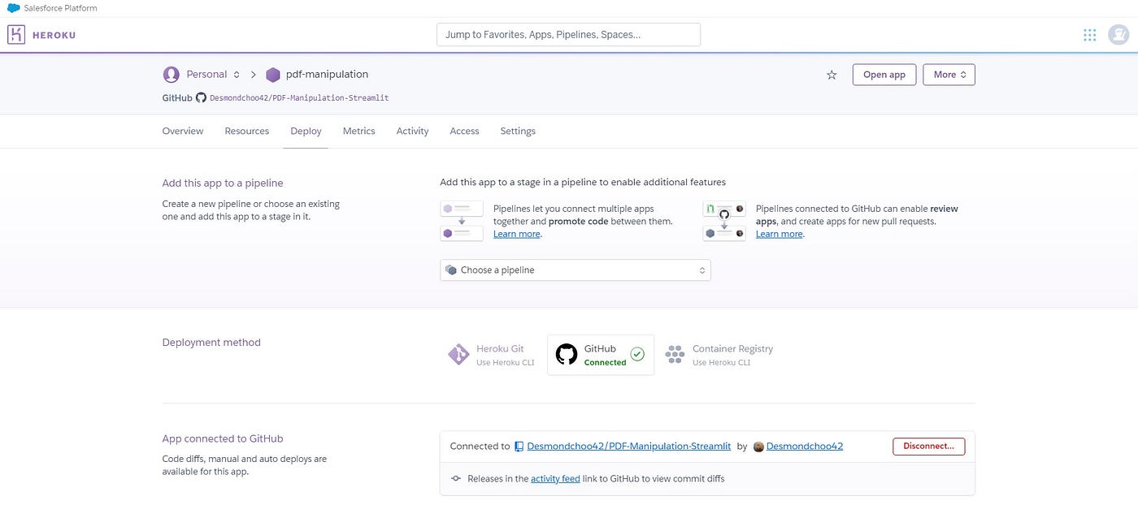The width and height of the screenshot is (1138, 518).
Task: Click the Open app button
Action: [x=884, y=75]
